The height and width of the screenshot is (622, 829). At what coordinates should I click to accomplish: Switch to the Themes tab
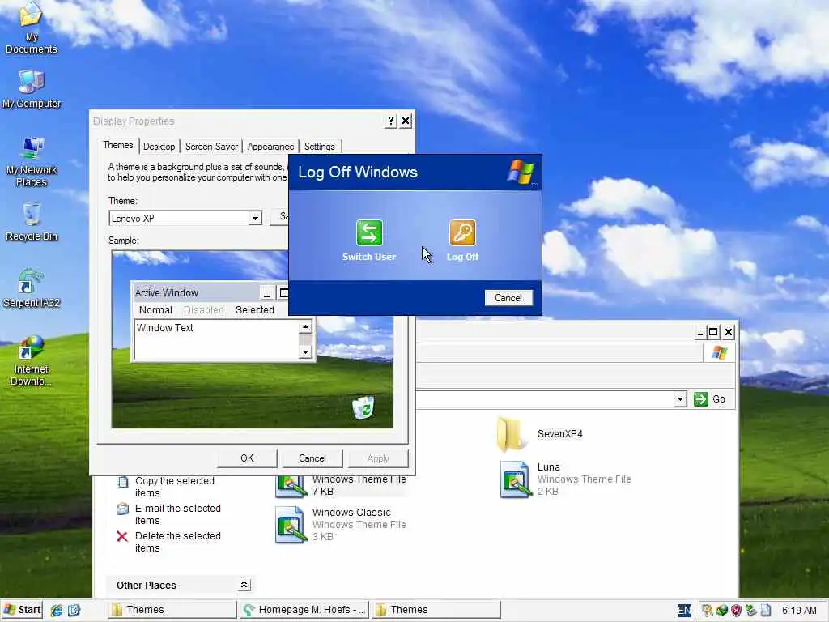[x=118, y=145]
